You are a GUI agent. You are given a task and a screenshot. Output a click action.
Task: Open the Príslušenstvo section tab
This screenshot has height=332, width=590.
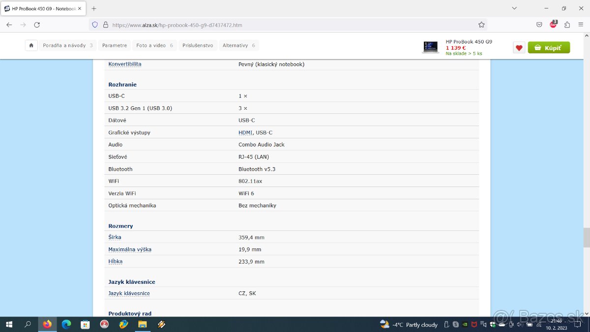point(198,45)
